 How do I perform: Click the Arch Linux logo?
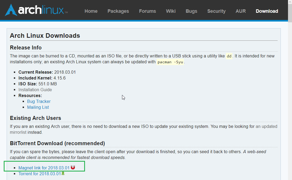pyautogui.click(x=36, y=10)
